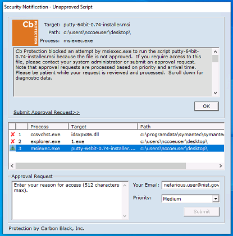Click the Protection by Carbon Black footer text

tap(47, 228)
